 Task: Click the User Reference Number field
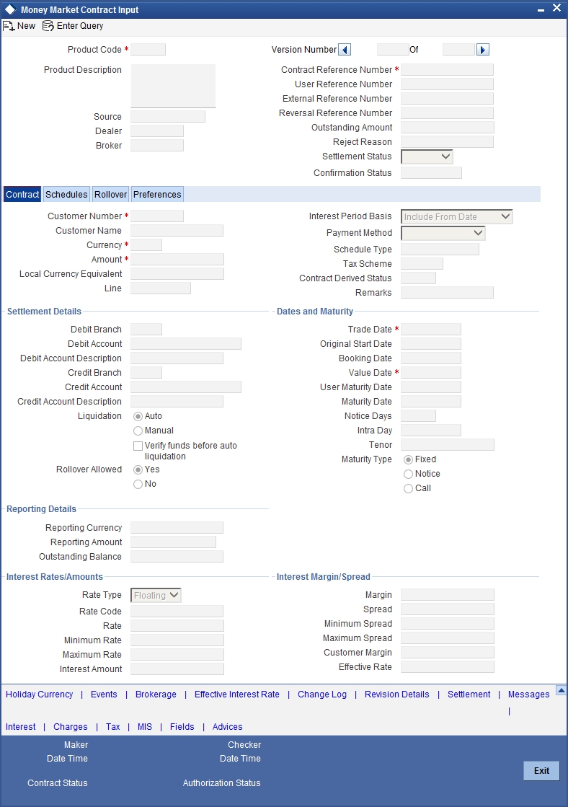(447, 84)
